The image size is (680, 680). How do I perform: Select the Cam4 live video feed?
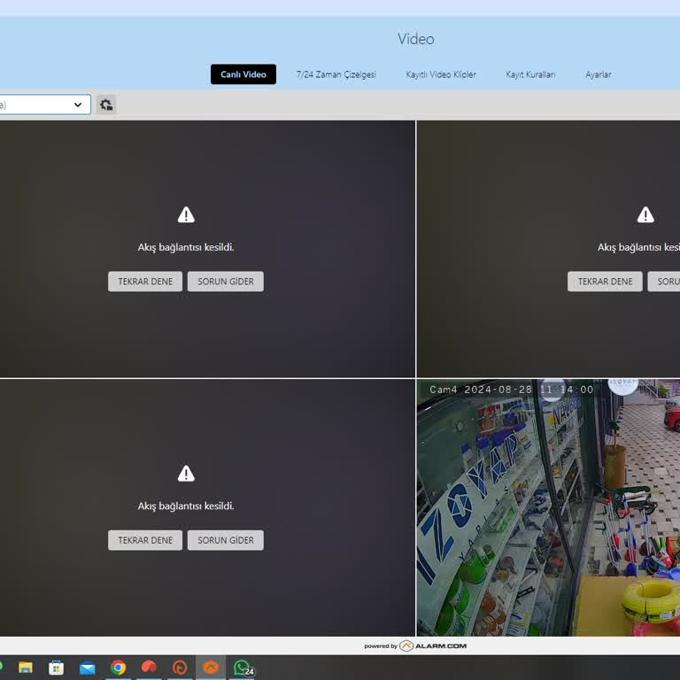(548, 508)
